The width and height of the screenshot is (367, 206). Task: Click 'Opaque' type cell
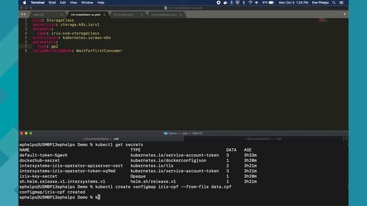click(138, 176)
